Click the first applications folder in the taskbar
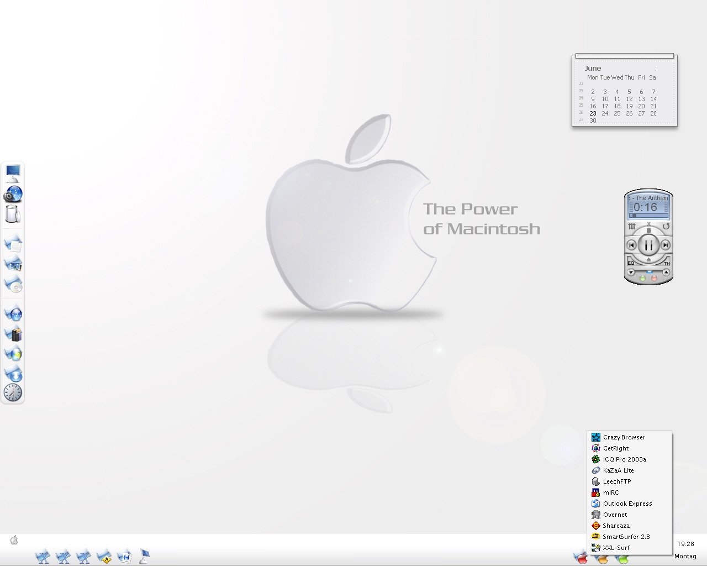This screenshot has height=566, width=707. point(43,557)
